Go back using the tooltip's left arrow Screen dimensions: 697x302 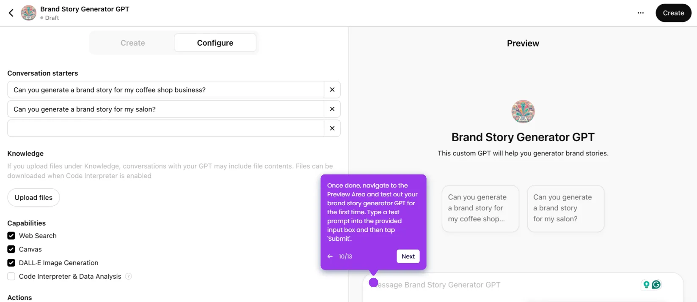330,256
